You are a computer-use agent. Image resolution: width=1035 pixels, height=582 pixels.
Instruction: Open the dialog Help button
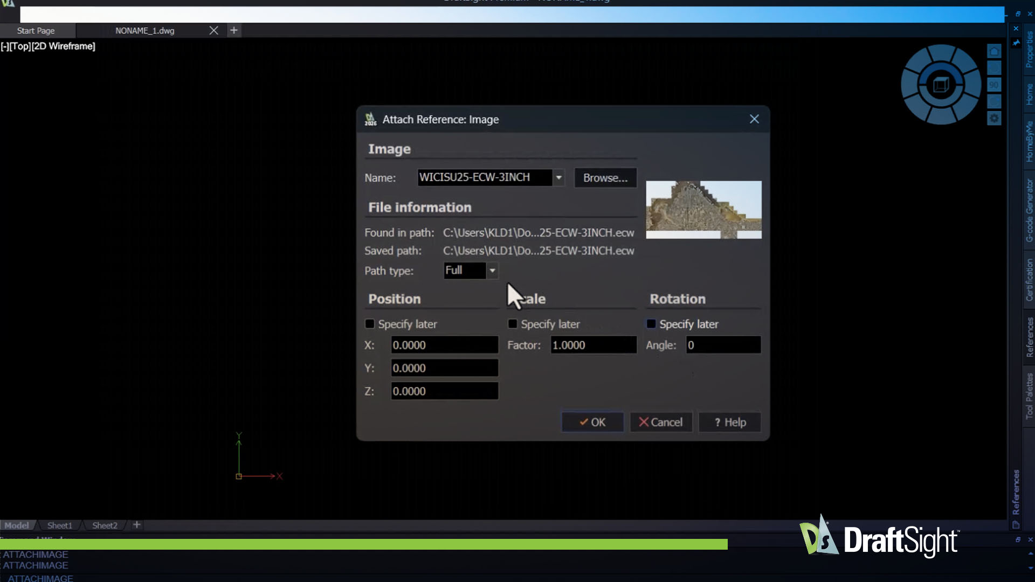(x=730, y=422)
